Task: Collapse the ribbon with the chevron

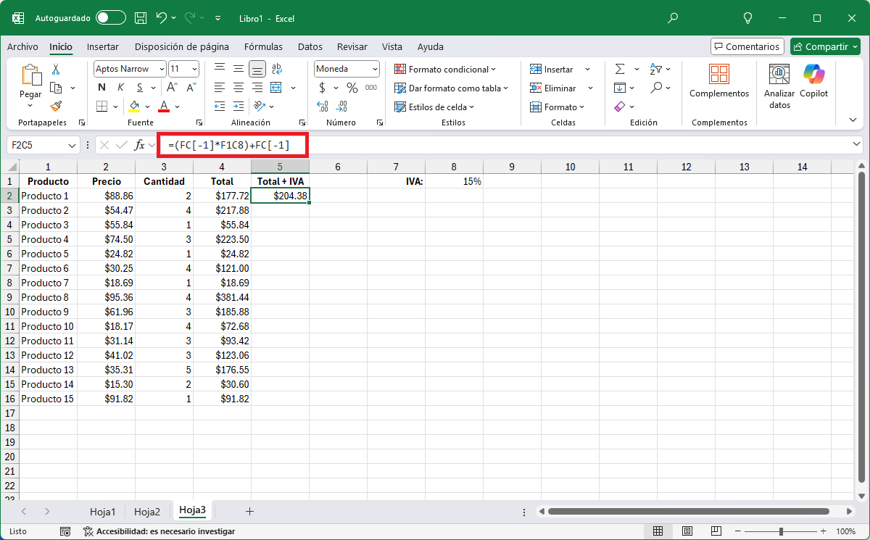Action: click(x=853, y=120)
